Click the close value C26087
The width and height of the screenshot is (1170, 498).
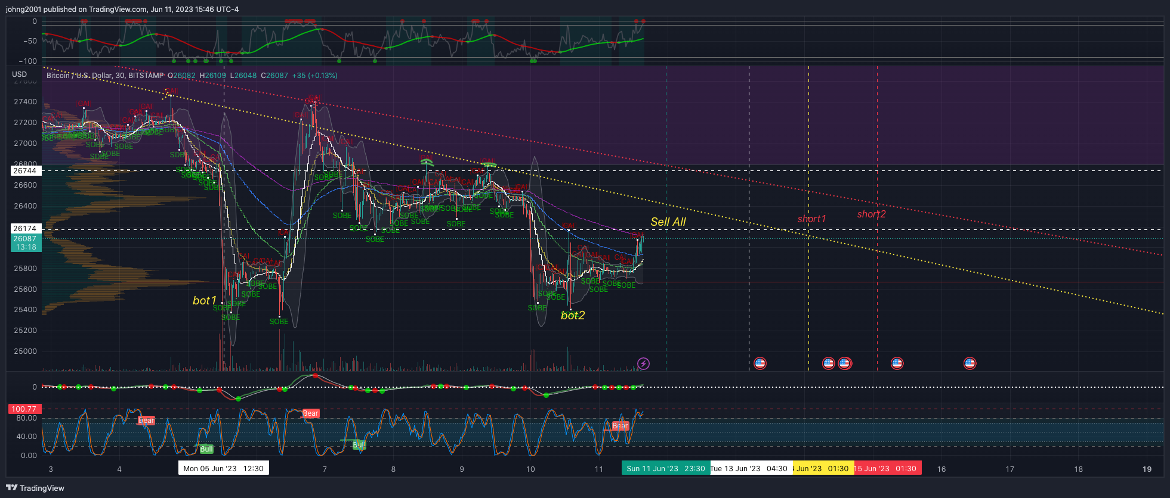point(274,76)
